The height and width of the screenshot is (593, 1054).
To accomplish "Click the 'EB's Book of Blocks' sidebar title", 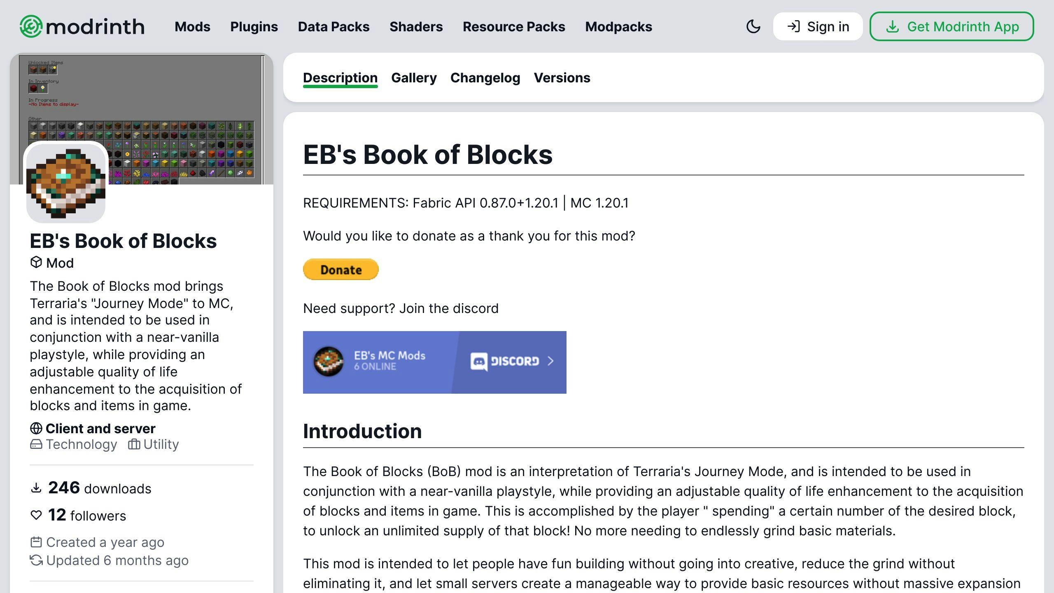I will [x=123, y=241].
